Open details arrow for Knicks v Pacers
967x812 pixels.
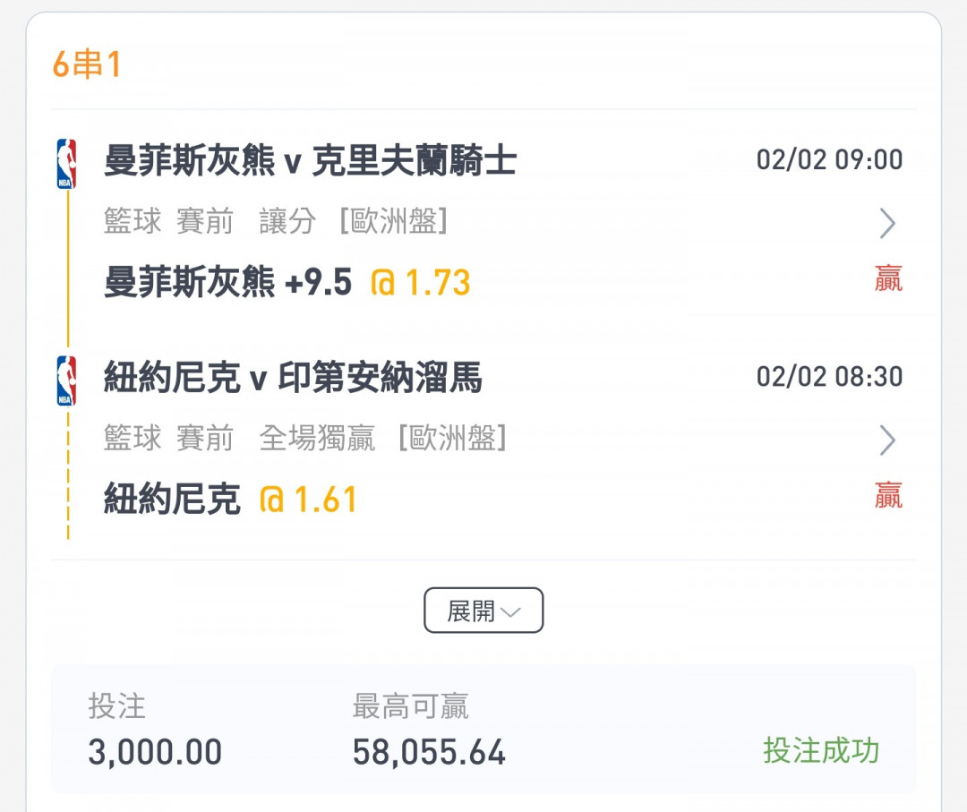[886, 440]
